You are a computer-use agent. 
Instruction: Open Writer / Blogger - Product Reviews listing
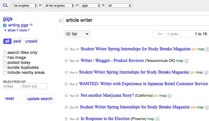[112, 60]
